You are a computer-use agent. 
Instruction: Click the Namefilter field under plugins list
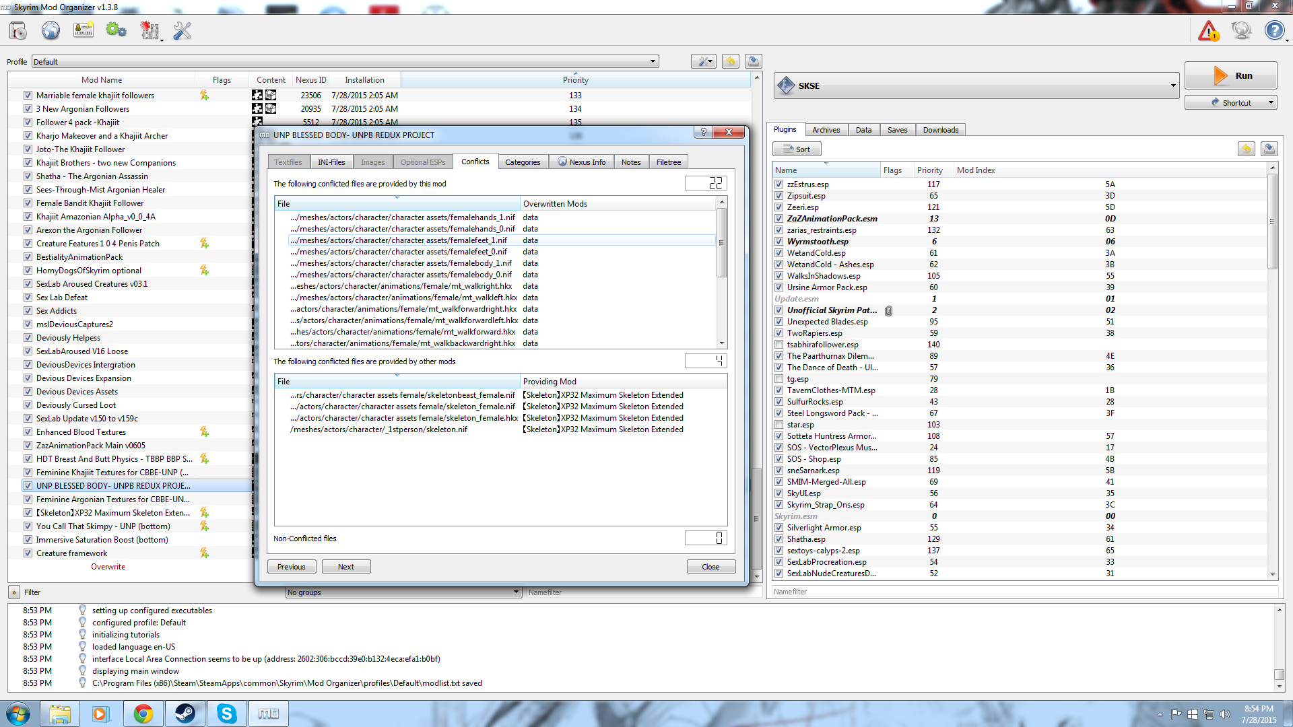click(1024, 592)
